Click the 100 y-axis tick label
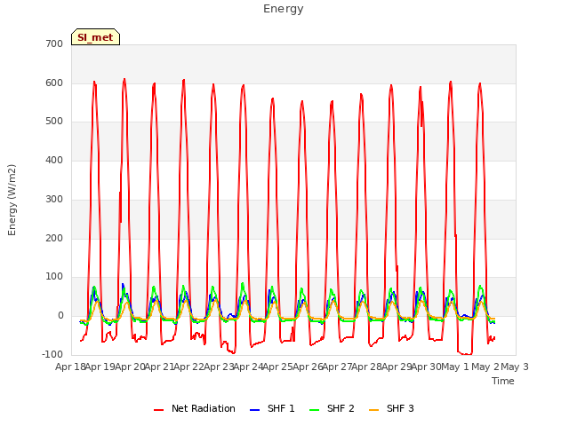Screen dimensions: 569x426 [54, 277]
